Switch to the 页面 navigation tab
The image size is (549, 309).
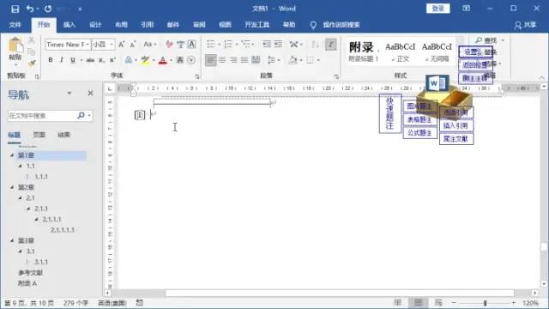tap(39, 135)
